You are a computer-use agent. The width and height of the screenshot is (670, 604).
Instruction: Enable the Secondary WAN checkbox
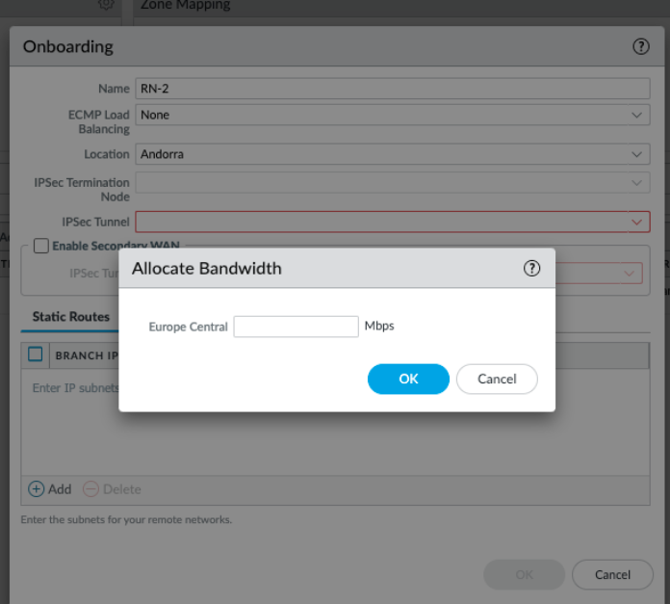[41, 247]
